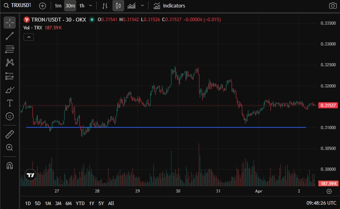The image size is (340, 209).
Task: Click the closing price C0.31537 value
Action: 172,20
